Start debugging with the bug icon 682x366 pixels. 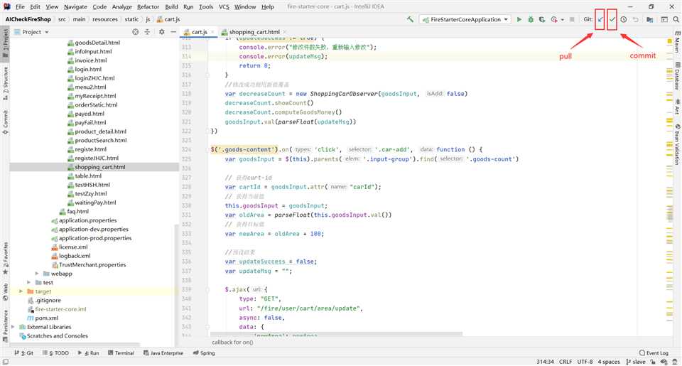[531, 19]
